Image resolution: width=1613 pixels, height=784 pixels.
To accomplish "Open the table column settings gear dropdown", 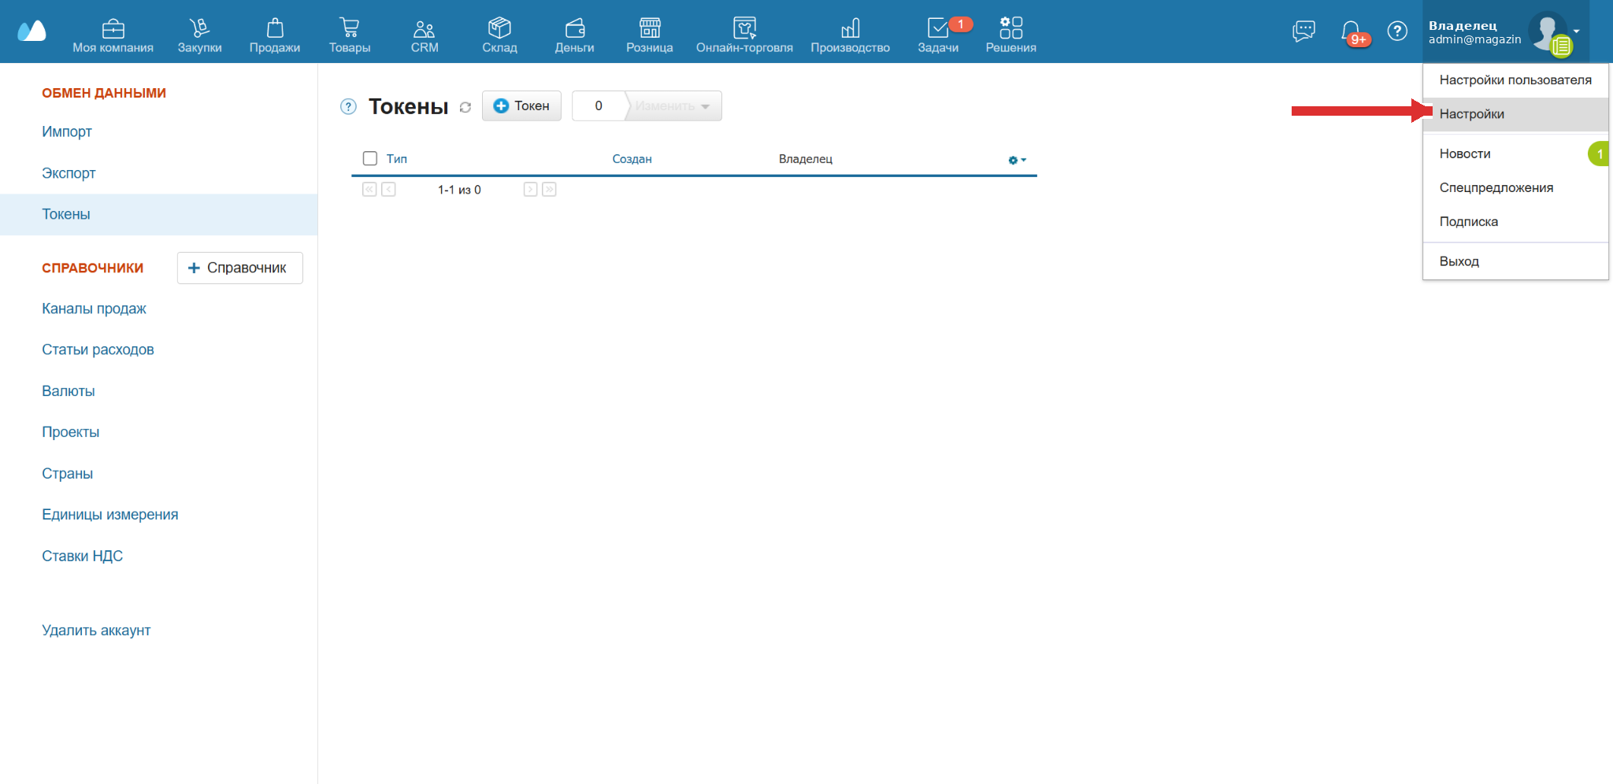I will coord(1017,160).
